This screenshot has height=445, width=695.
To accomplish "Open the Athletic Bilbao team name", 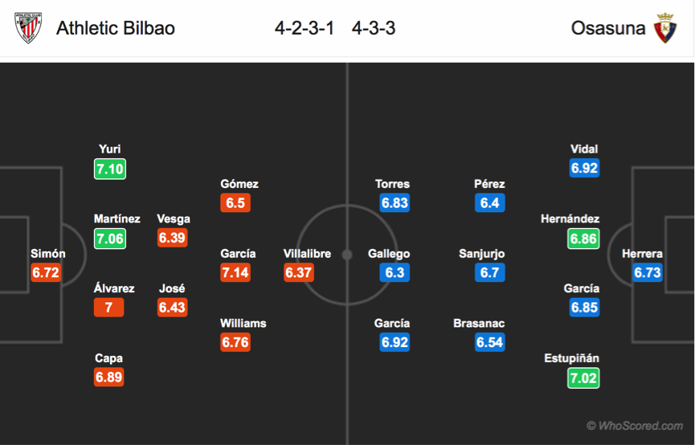I will pyautogui.click(x=116, y=28).
